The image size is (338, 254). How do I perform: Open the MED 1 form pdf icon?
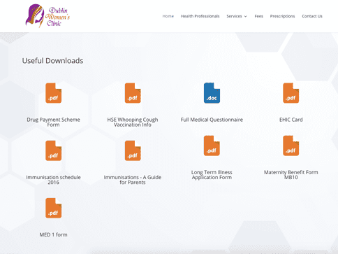(54, 209)
